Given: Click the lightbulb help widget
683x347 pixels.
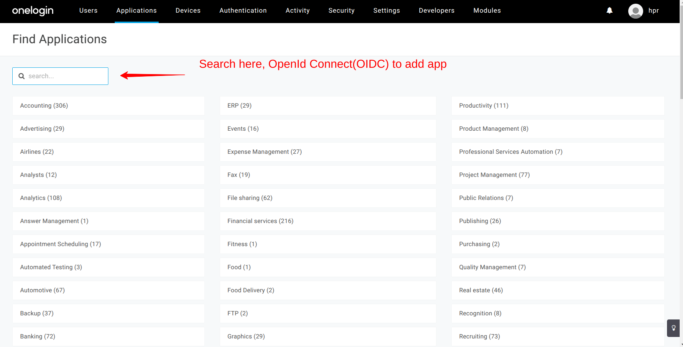Looking at the screenshot, I should (673, 328).
